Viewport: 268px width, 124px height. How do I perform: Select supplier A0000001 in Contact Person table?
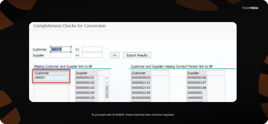[x=197, y=93]
